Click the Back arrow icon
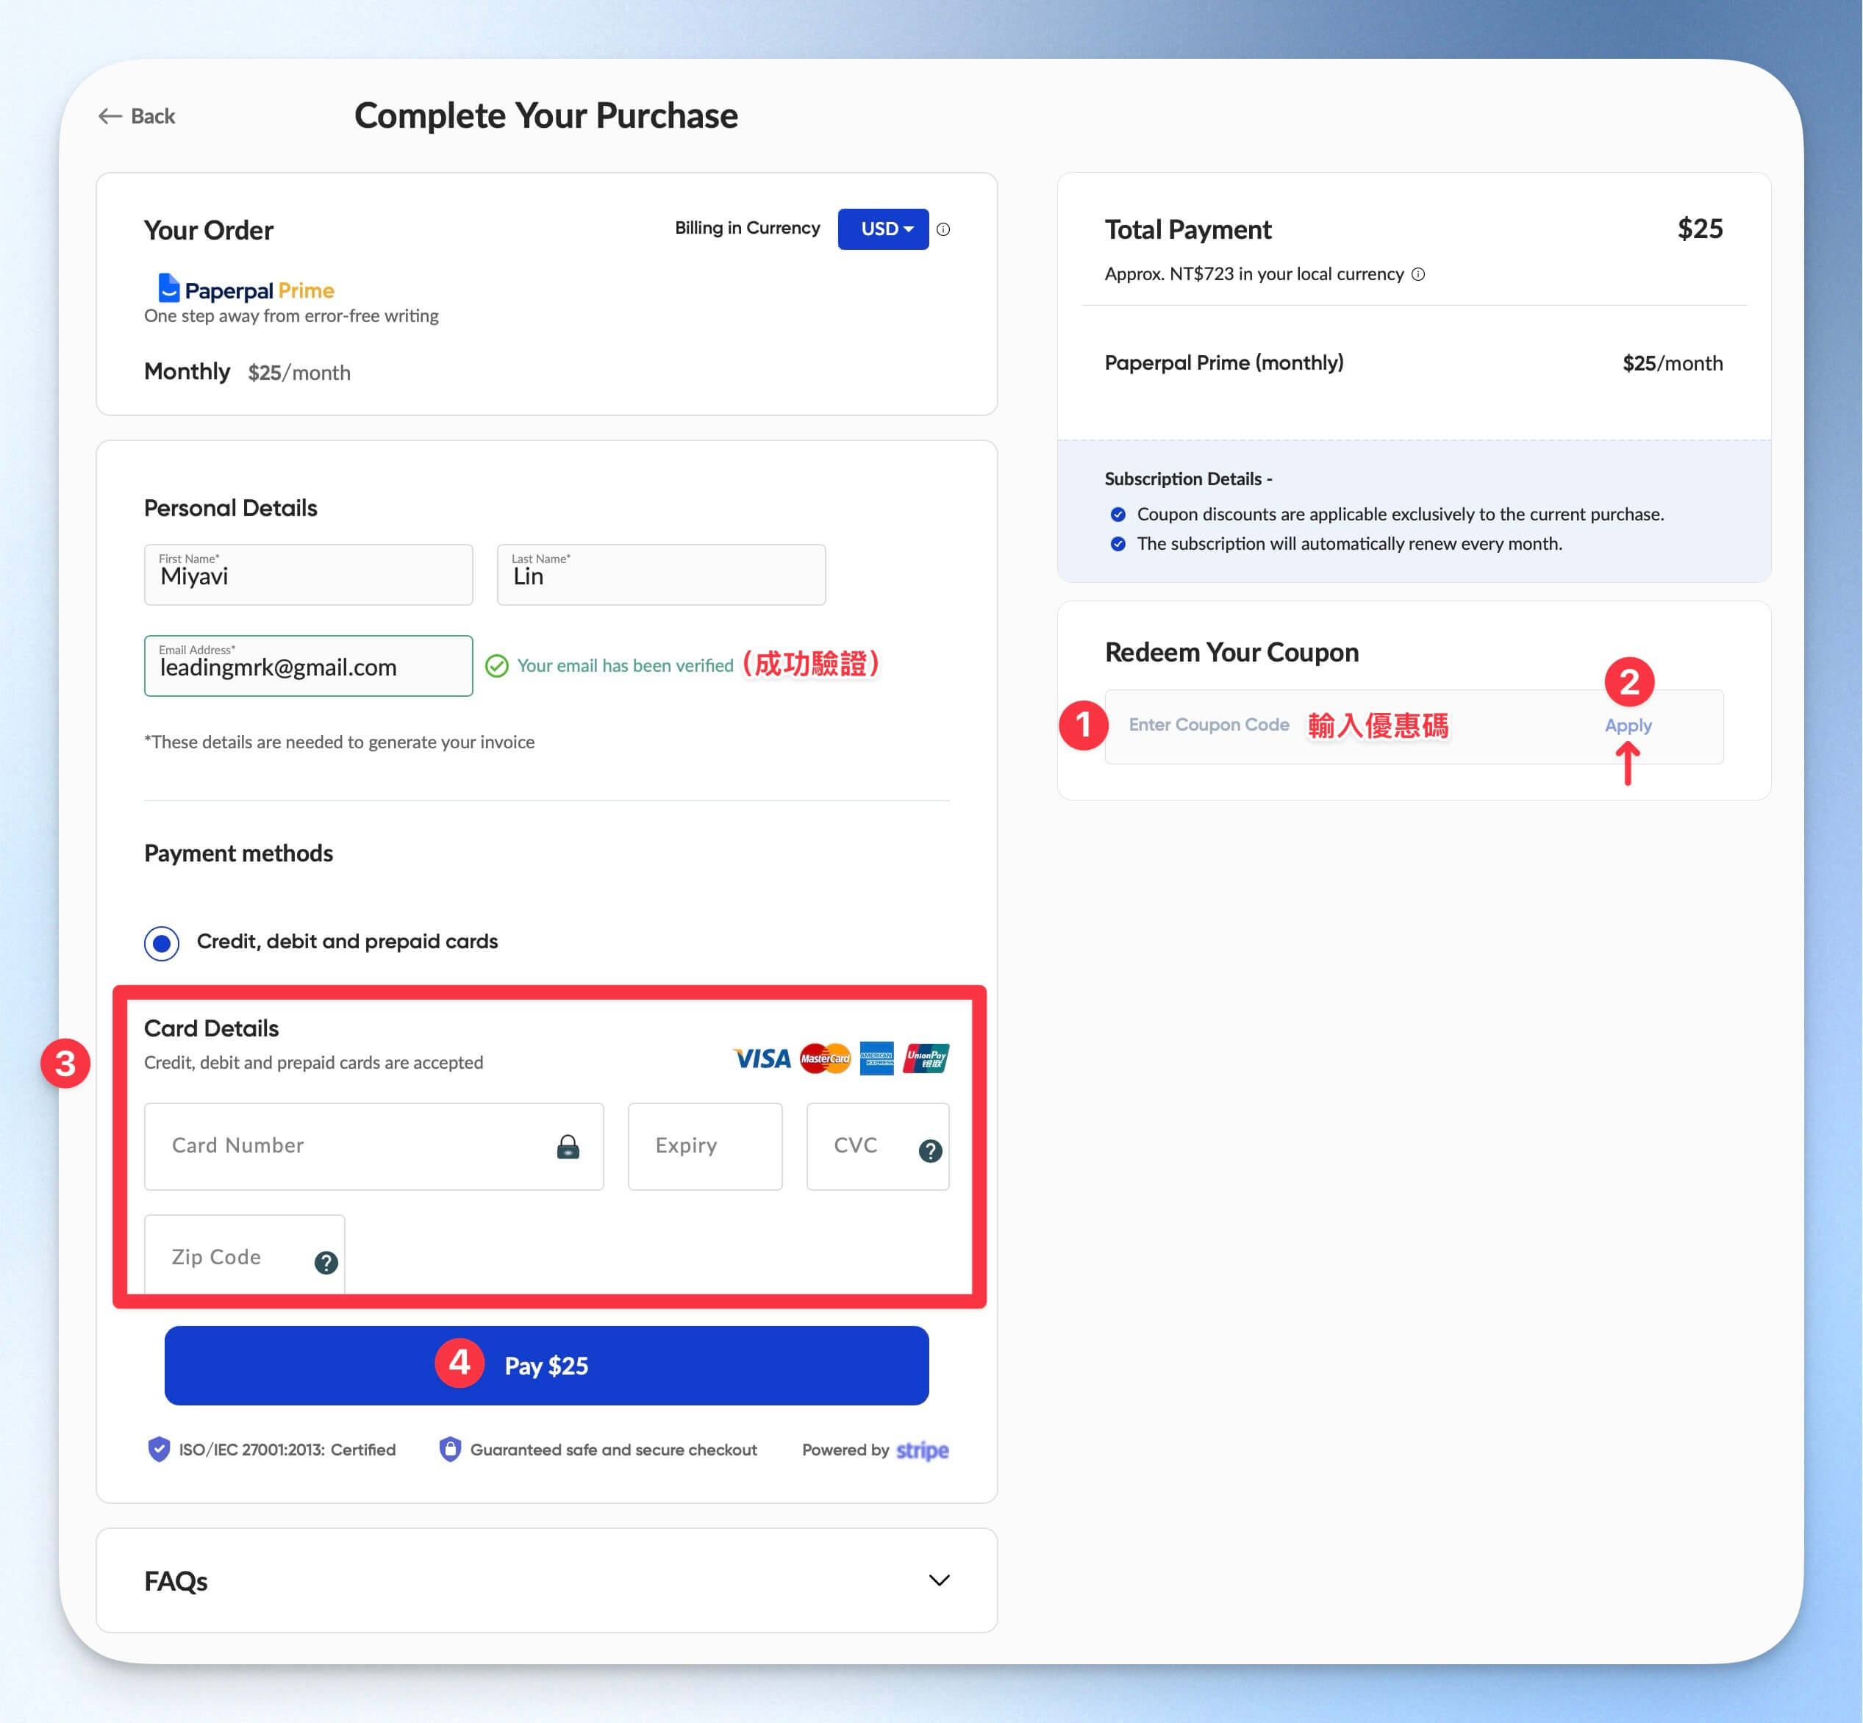The height and width of the screenshot is (1723, 1863). pos(110,115)
